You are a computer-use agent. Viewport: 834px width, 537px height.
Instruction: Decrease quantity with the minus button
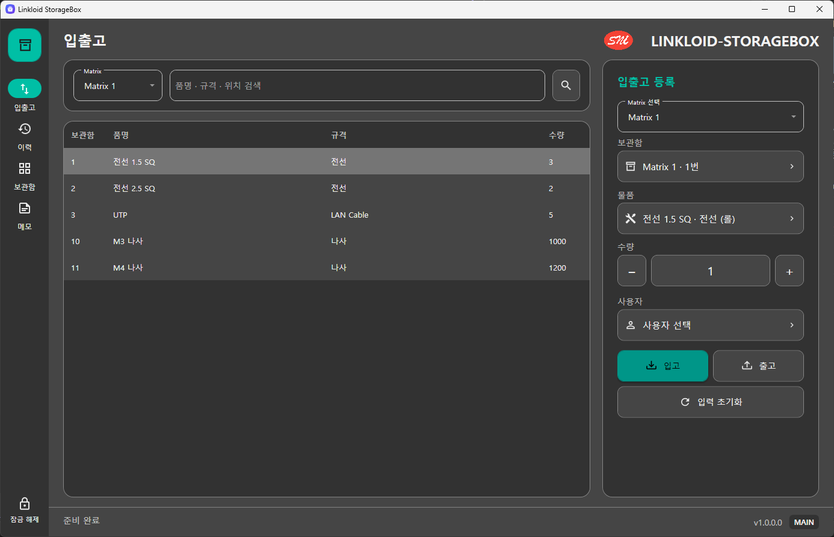(632, 271)
